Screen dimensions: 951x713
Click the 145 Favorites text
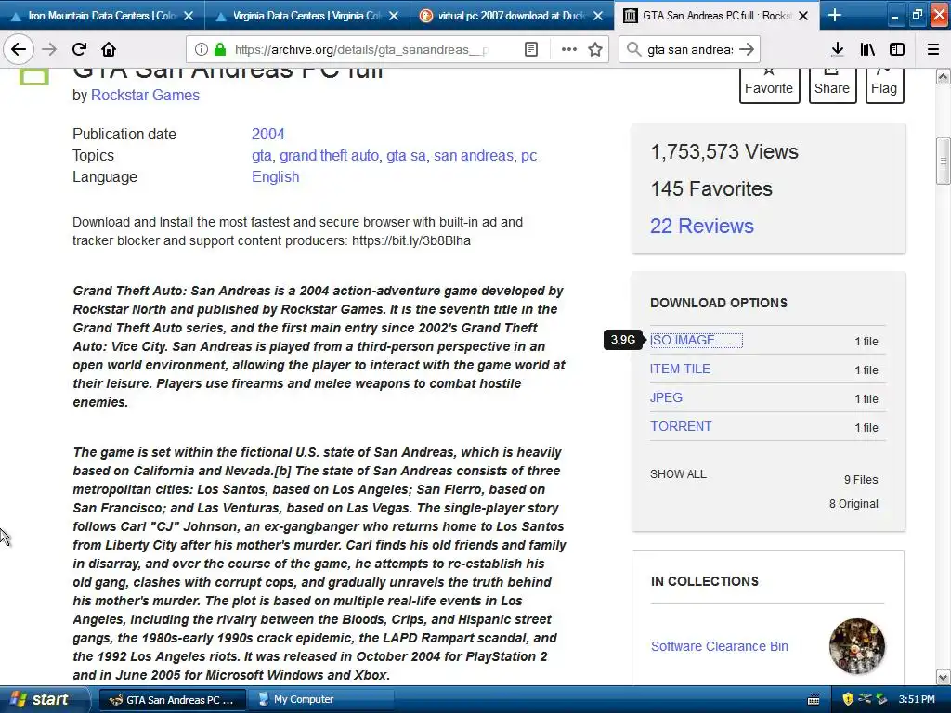[711, 189]
